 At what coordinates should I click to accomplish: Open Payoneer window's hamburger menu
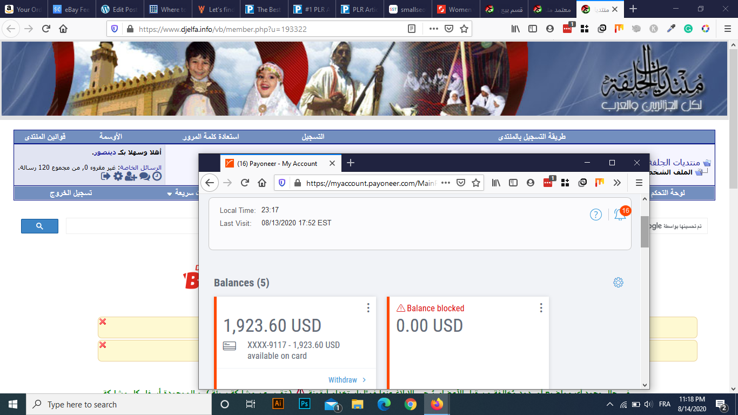click(x=639, y=183)
